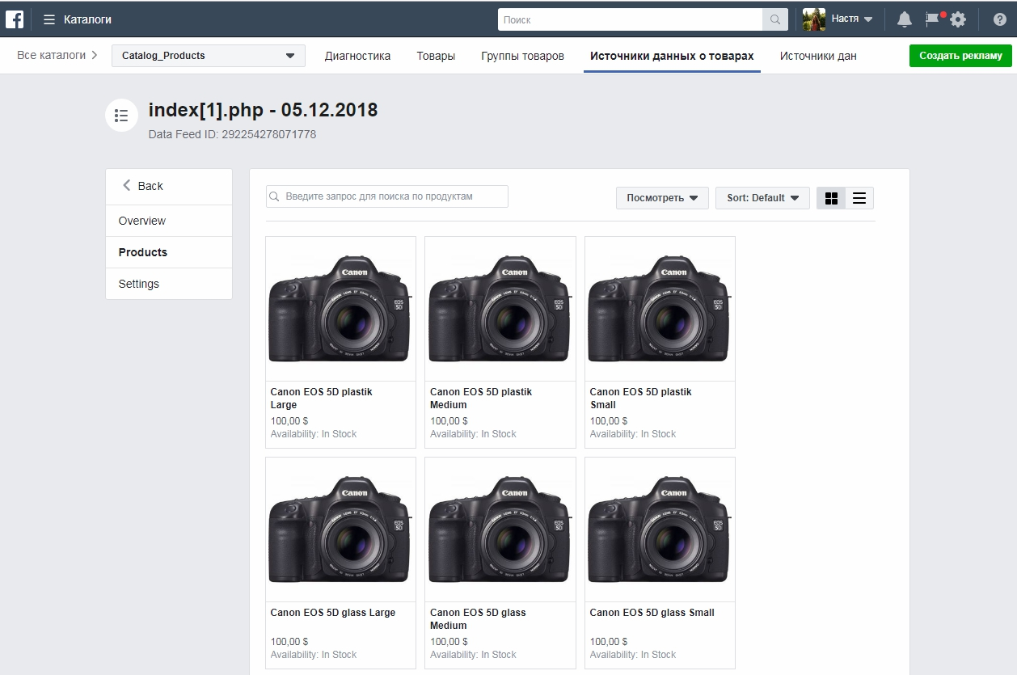This screenshot has width=1017, height=675.
Task: Open Overview in the sidebar
Action: click(169, 221)
